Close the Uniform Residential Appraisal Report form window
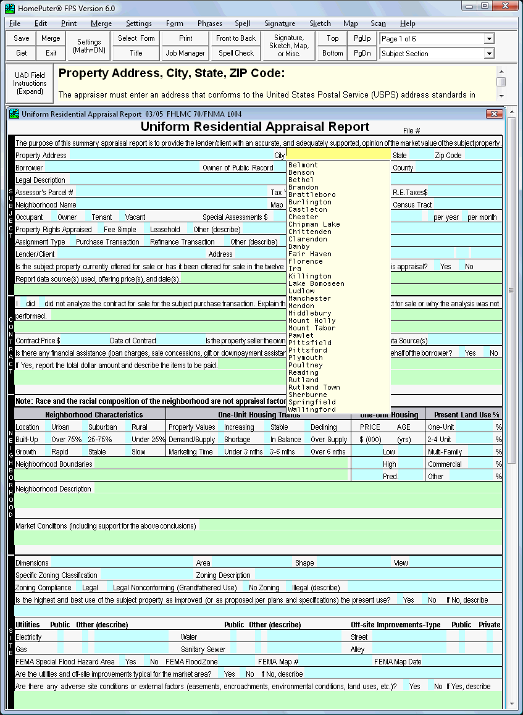523x715 pixels. (494, 114)
